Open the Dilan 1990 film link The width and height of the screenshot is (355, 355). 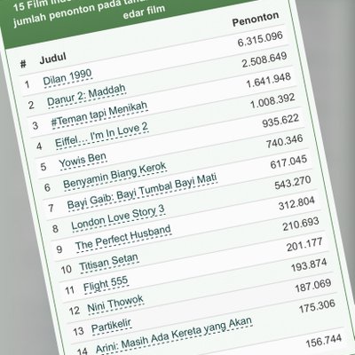67,77
